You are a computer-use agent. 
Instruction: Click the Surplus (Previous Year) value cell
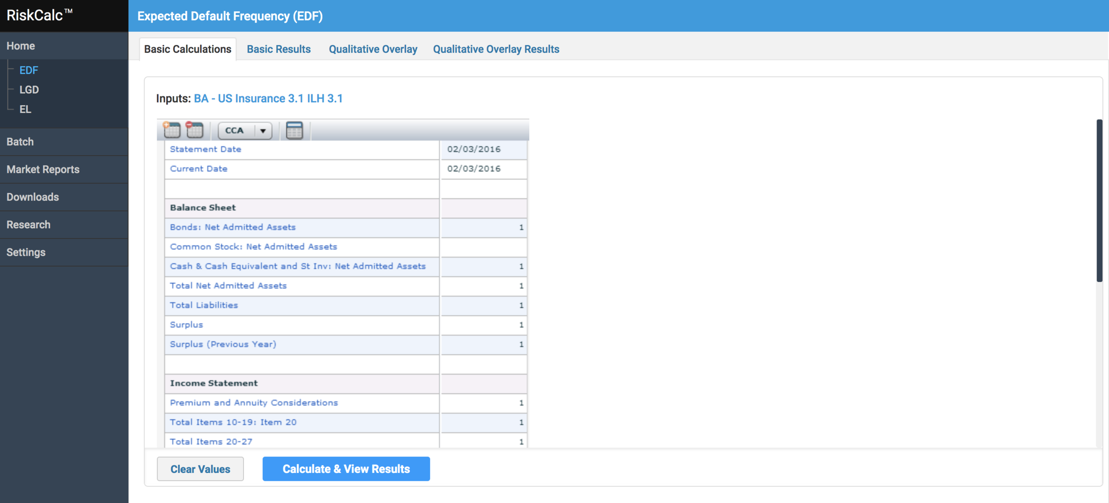(x=484, y=344)
